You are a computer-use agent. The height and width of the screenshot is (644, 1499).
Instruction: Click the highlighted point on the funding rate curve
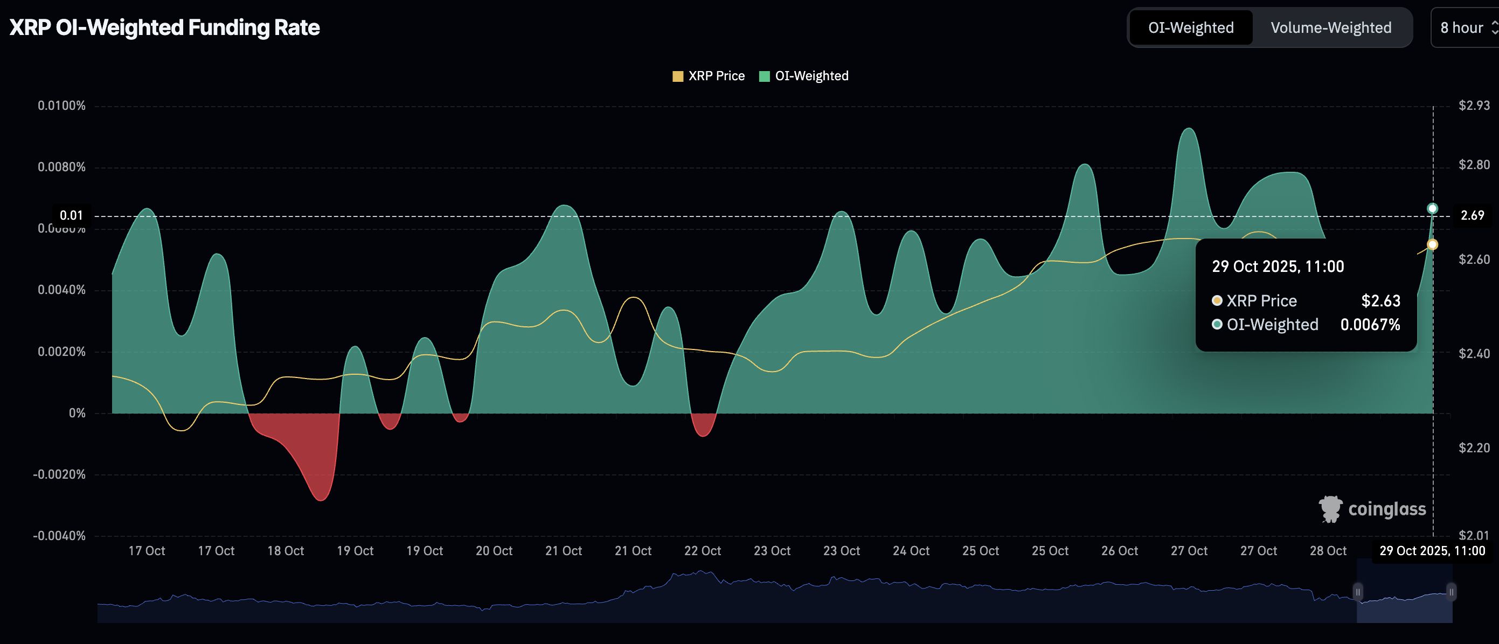pos(1433,207)
